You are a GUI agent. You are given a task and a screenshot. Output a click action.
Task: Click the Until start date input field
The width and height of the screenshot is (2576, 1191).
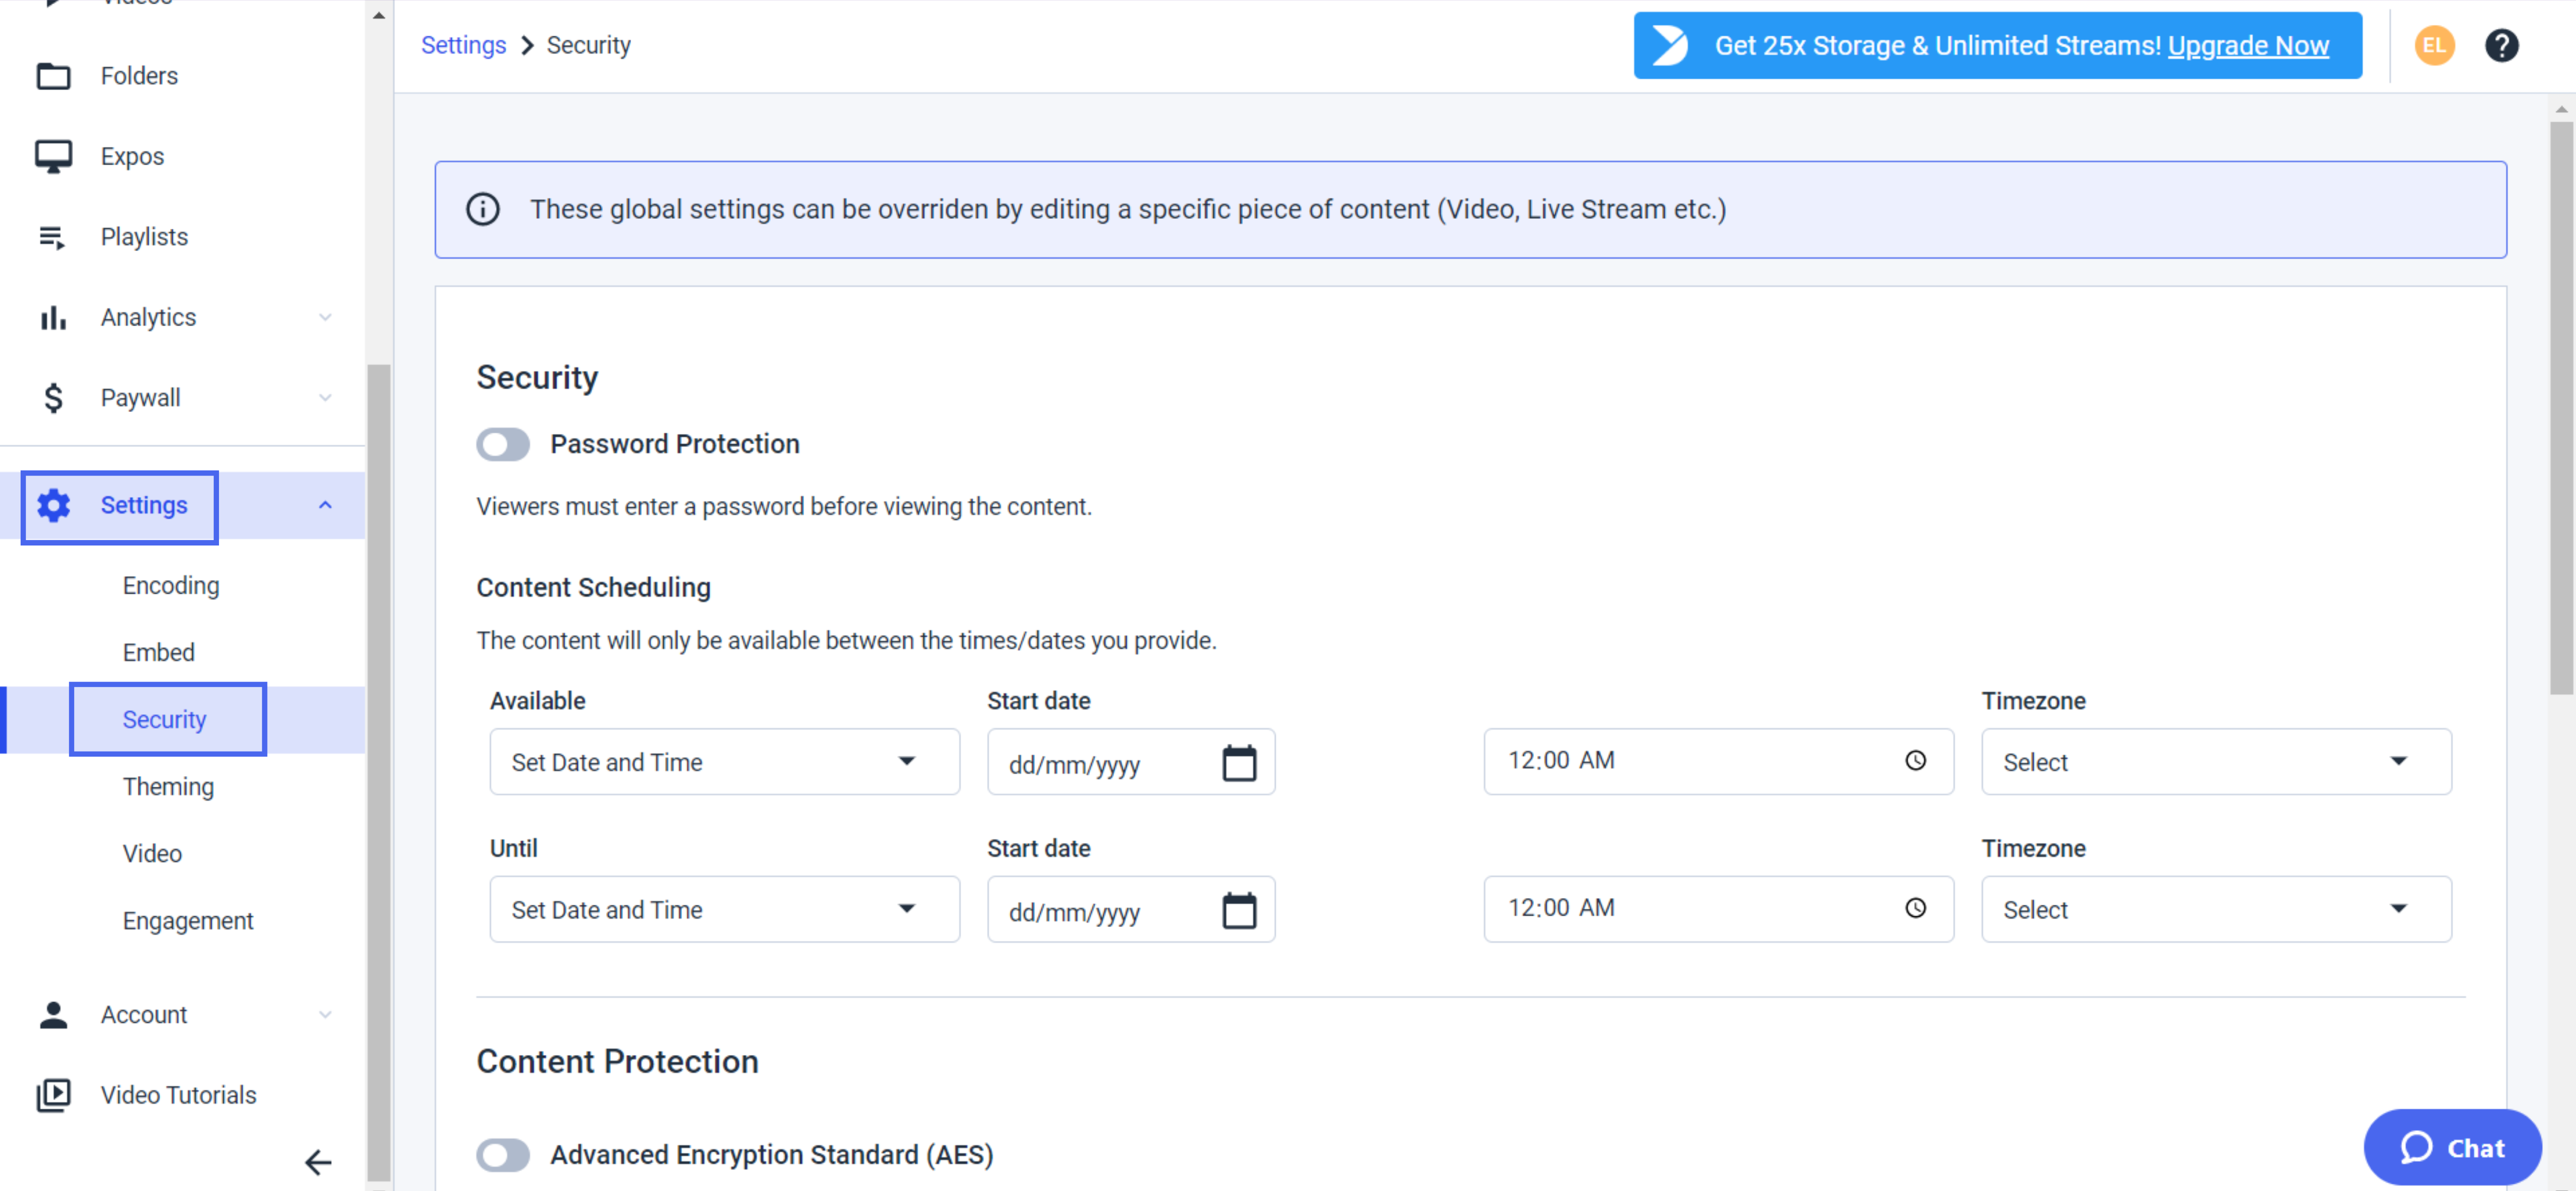[1131, 909]
